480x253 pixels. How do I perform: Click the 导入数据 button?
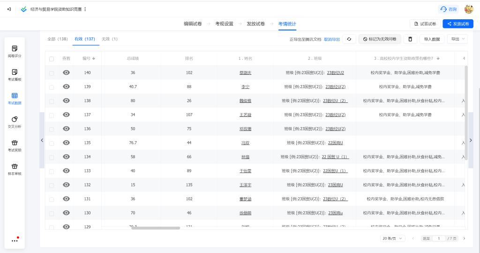[432, 39]
